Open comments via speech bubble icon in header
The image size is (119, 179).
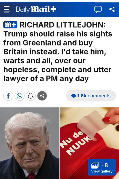point(98,9)
